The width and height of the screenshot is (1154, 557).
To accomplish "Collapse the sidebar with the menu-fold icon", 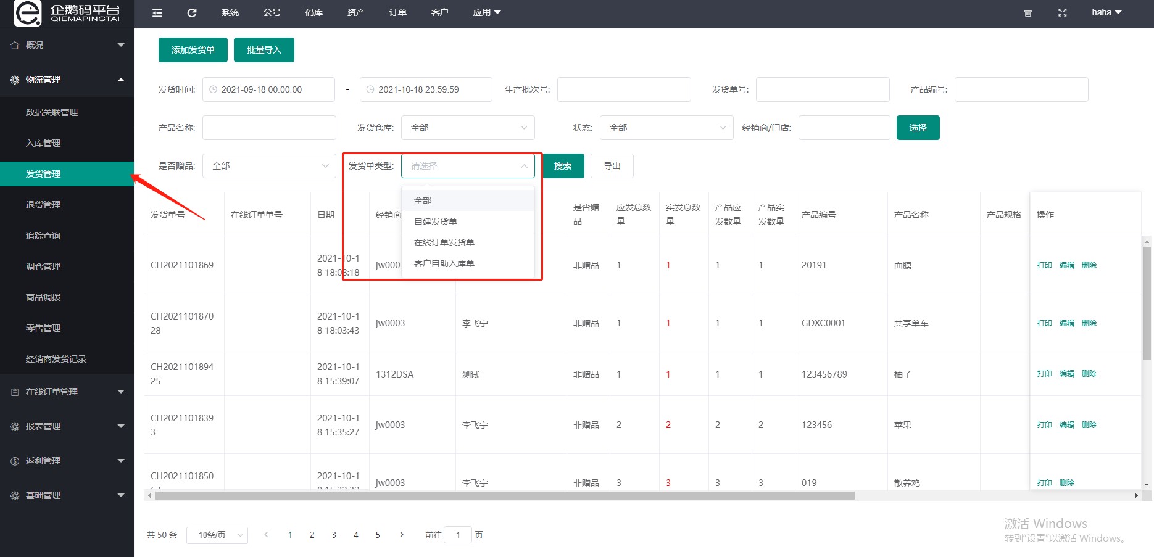I will 157,12.
